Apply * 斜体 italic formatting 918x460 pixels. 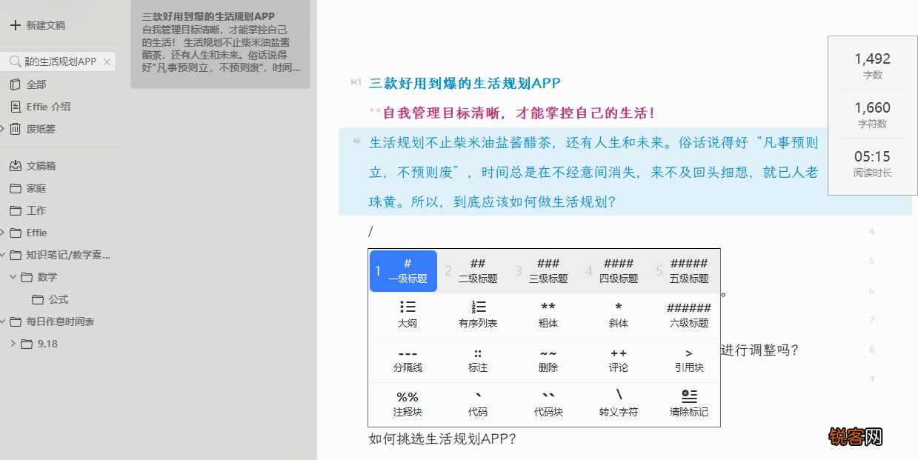(x=619, y=315)
